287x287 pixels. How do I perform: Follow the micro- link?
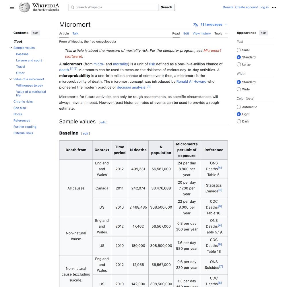(99, 64)
